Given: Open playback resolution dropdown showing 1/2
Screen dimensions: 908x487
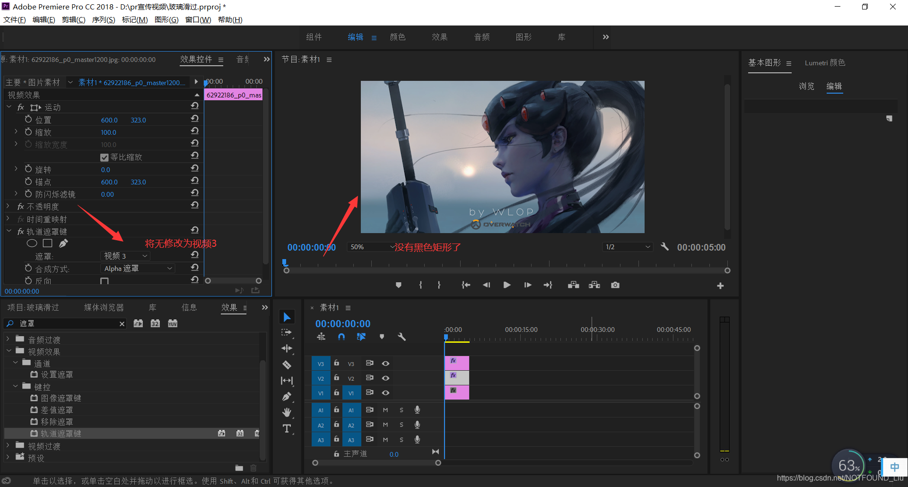Looking at the screenshot, I should tap(628, 247).
